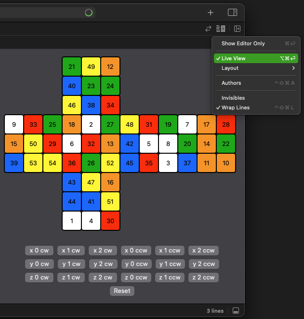The height and width of the screenshot is (319, 304).
Task: Click the red cube tile numbered 30
Action: [110, 221]
